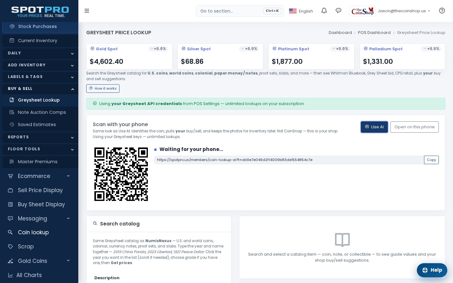The width and height of the screenshot is (453, 283).
Task: Click the Scrap tag icon
Action: click(x=10, y=247)
